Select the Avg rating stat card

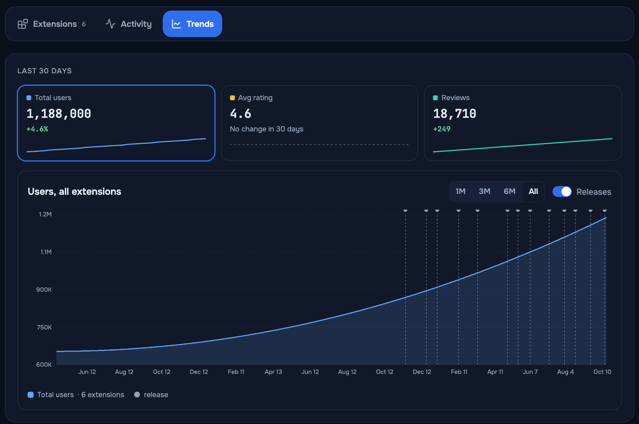point(319,123)
